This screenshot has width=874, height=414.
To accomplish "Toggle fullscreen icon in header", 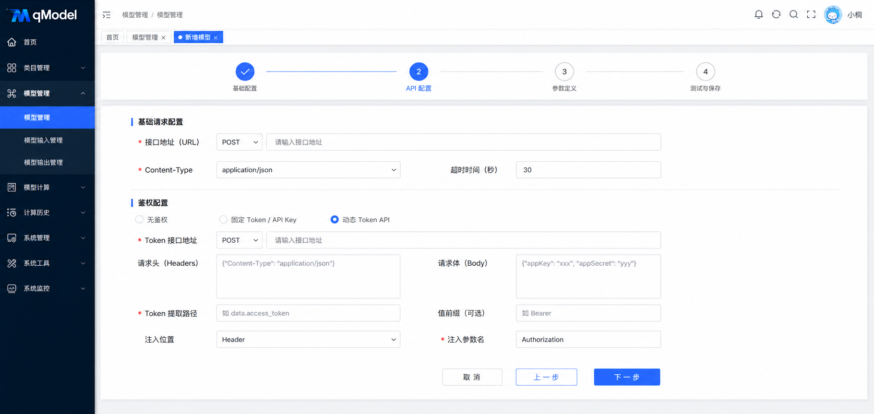I will click(x=811, y=14).
